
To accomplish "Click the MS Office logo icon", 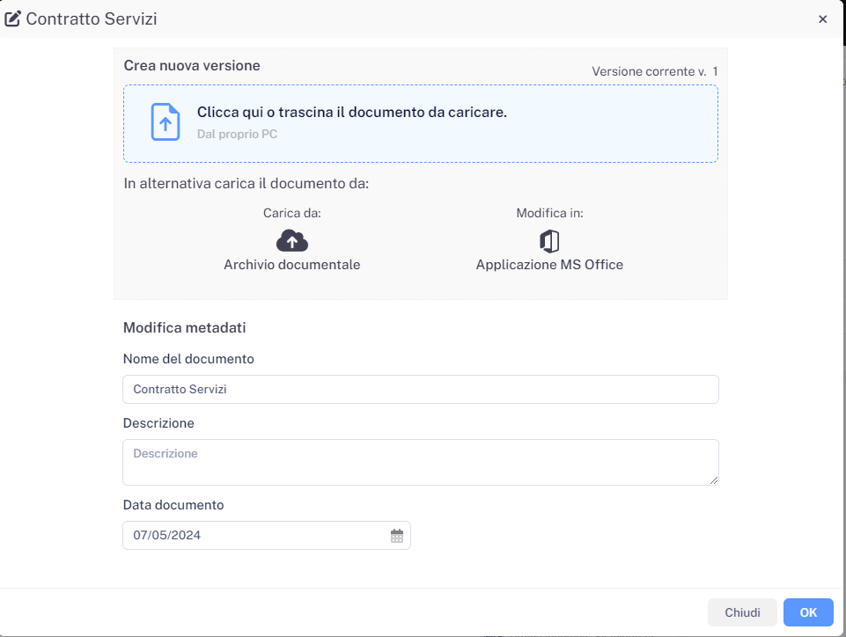I will (x=549, y=241).
